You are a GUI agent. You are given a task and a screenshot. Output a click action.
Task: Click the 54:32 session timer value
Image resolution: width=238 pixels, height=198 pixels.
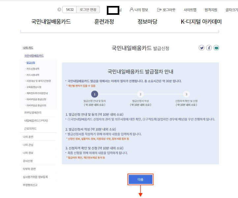click(x=70, y=10)
